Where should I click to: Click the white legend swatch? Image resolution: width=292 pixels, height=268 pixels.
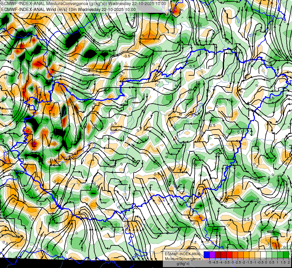[263, 255]
